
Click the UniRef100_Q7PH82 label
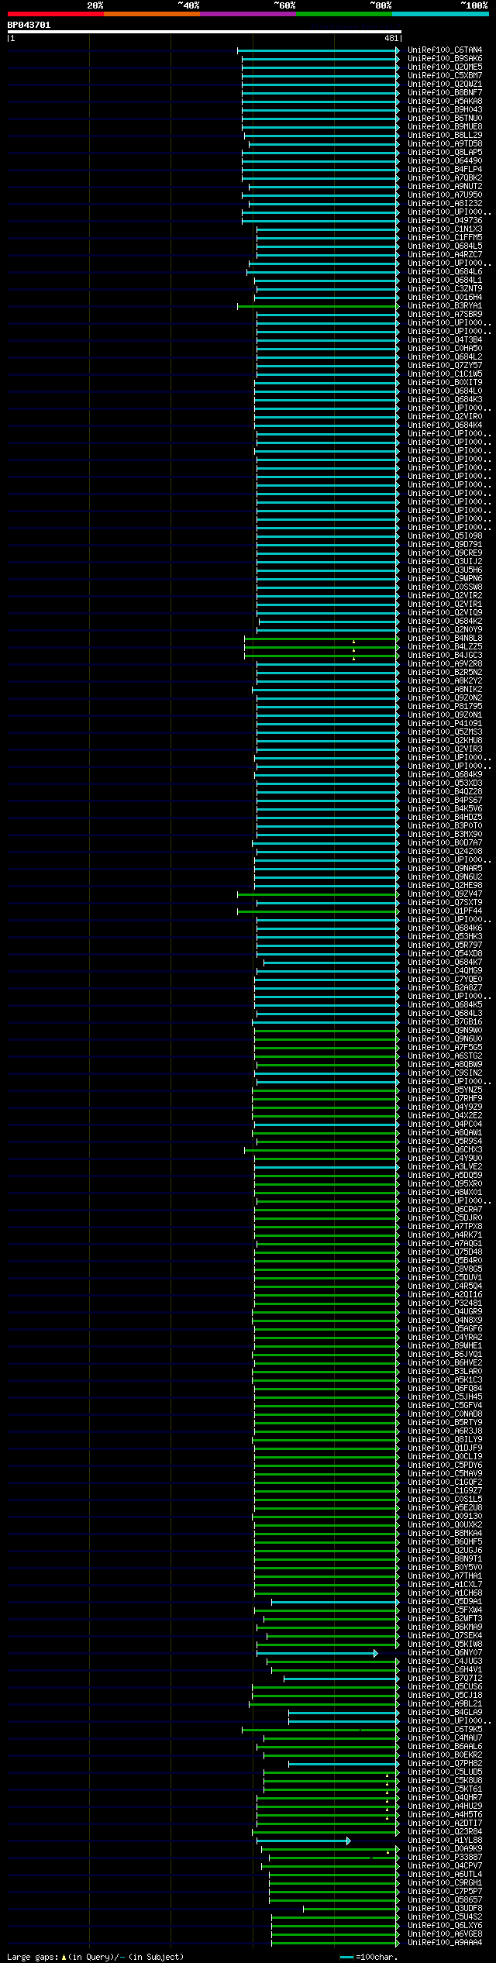(x=445, y=1764)
